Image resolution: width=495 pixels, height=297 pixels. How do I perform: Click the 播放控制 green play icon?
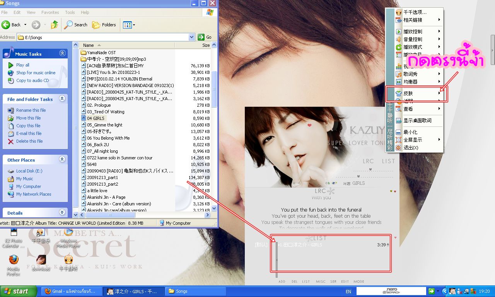[398, 31]
